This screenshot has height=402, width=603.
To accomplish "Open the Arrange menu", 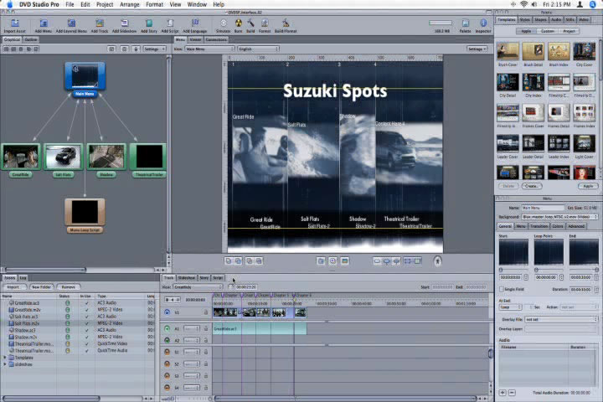I will [130, 4].
